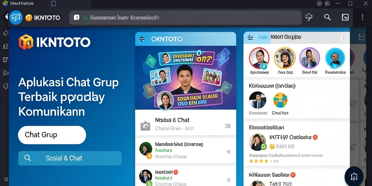372x186 pixels.
Task: Click the red badge next to KTFH/9 Osbleaha
Action: 315,137
